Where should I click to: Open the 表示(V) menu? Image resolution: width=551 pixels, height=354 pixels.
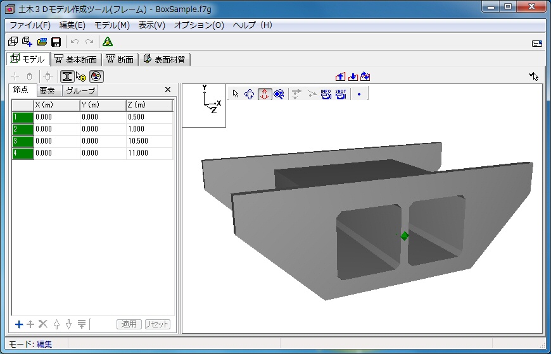(x=151, y=25)
